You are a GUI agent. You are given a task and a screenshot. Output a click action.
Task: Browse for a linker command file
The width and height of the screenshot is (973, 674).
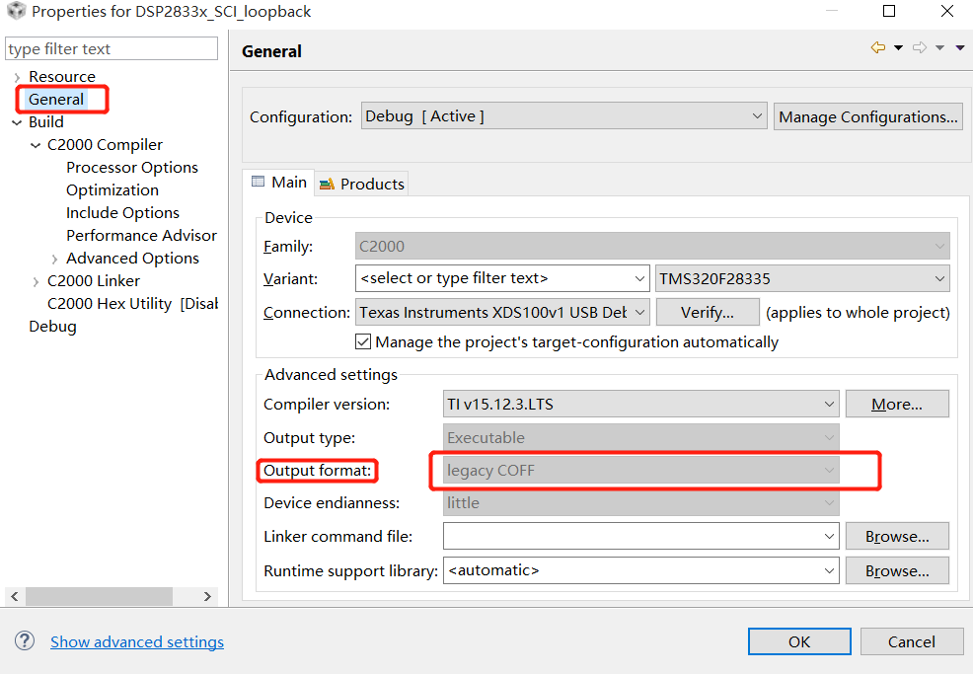point(897,536)
